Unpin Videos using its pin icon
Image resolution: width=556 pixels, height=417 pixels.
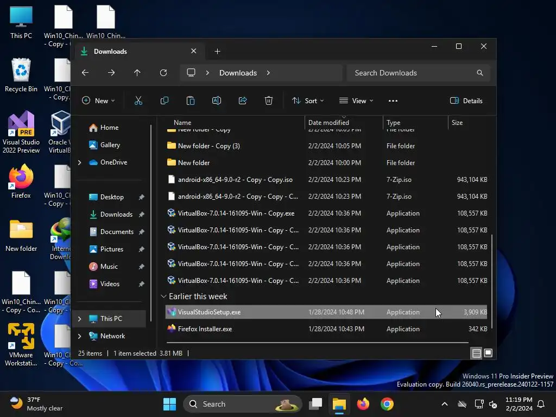142,284
